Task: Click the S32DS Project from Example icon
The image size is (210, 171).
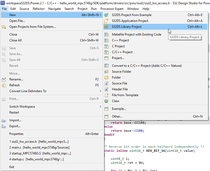Action: [106, 15]
